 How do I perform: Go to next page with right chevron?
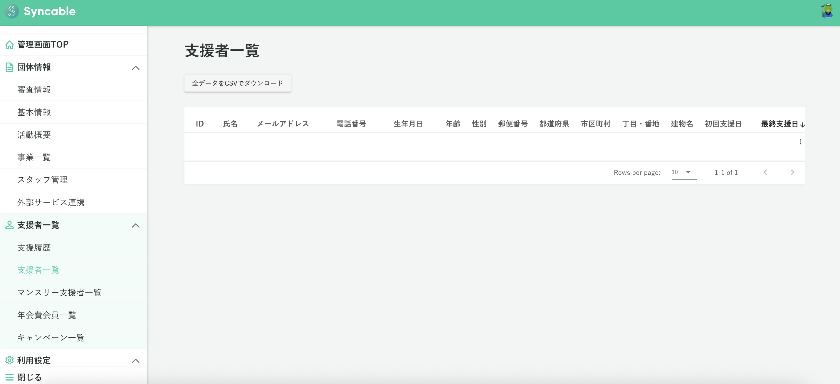point(792,172)
